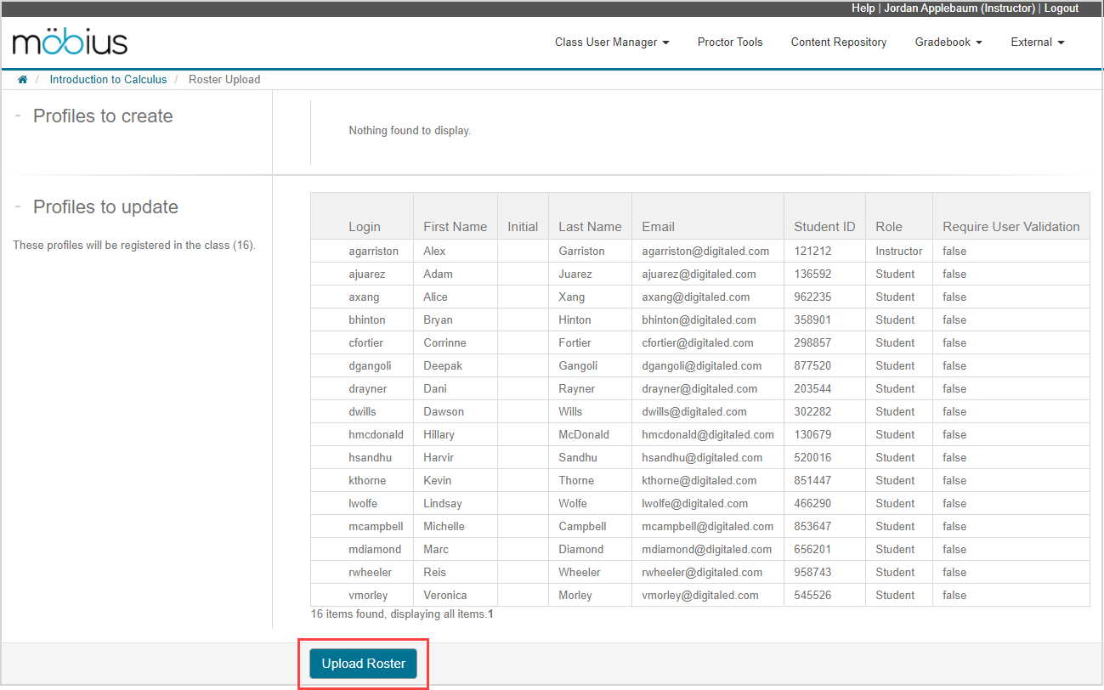The width and height of the screenshot is (1104, 690).
Task: Click Jordan Applebaum instructor profile link
Action: pyautogui.click(x=959, y=8)
